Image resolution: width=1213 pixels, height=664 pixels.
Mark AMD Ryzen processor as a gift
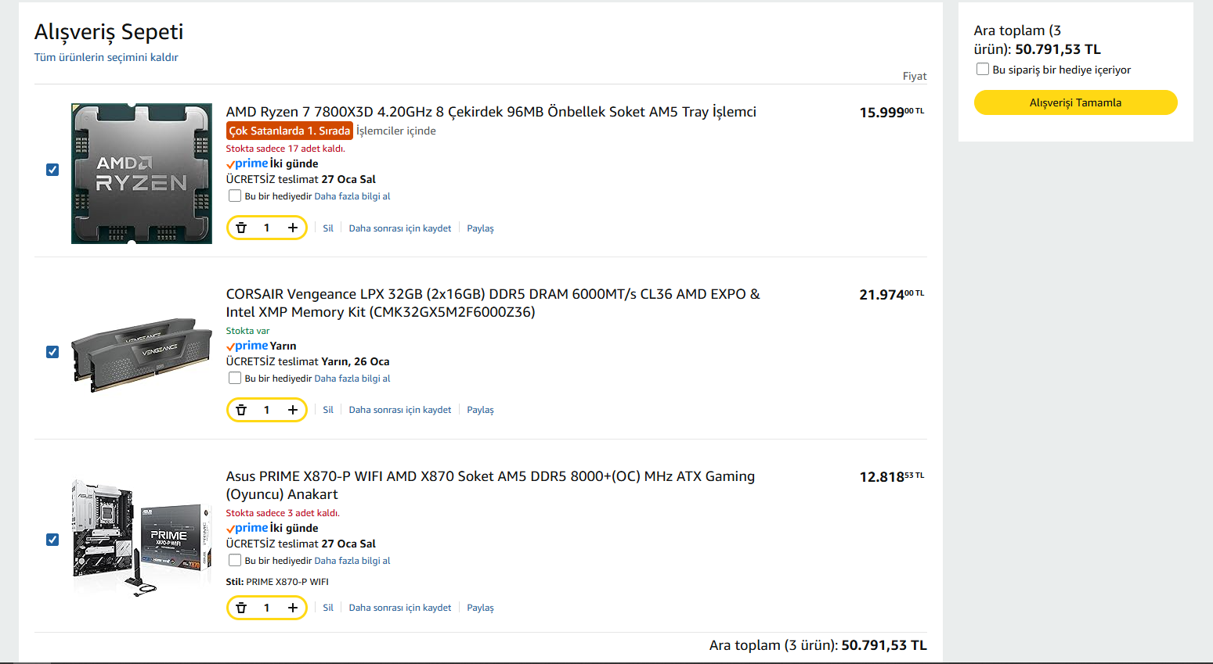pyautogui.click(x=235, y=196)
